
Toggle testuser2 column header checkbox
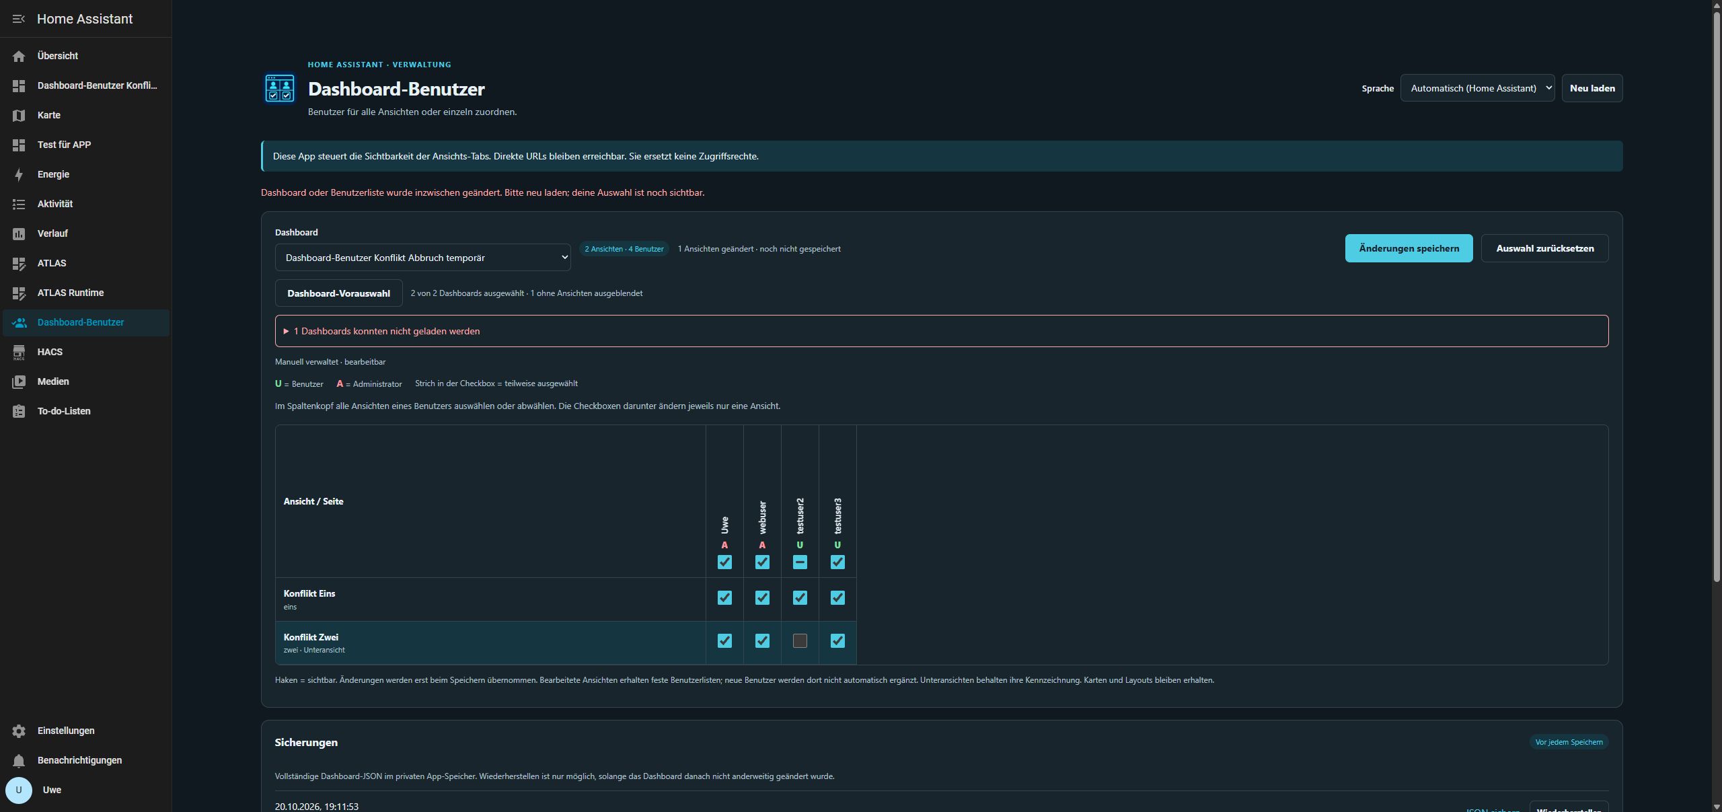click(x=800, y=562)
